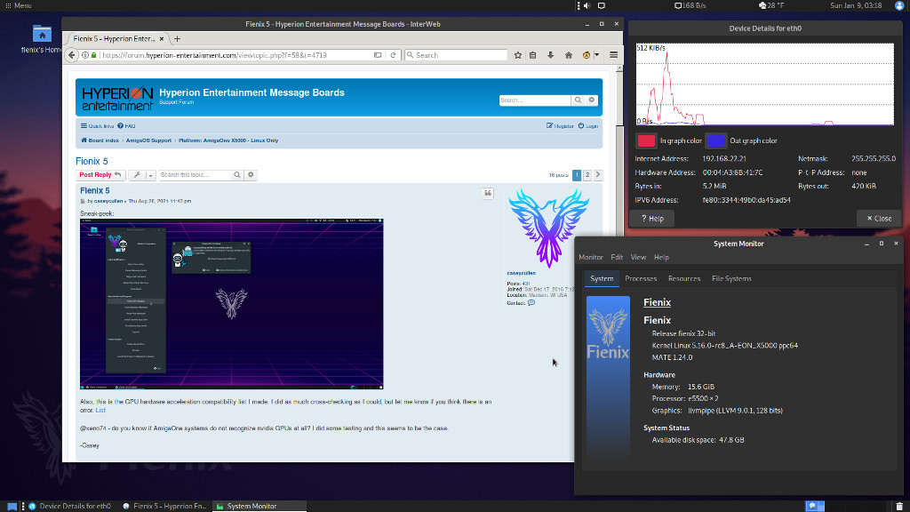Select the System tab in System Monitor
This screenshot has width=910, height=512.
pos(602,278)
